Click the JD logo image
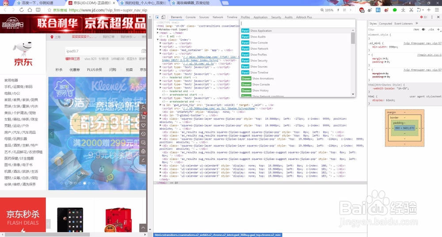 [23, 53]
